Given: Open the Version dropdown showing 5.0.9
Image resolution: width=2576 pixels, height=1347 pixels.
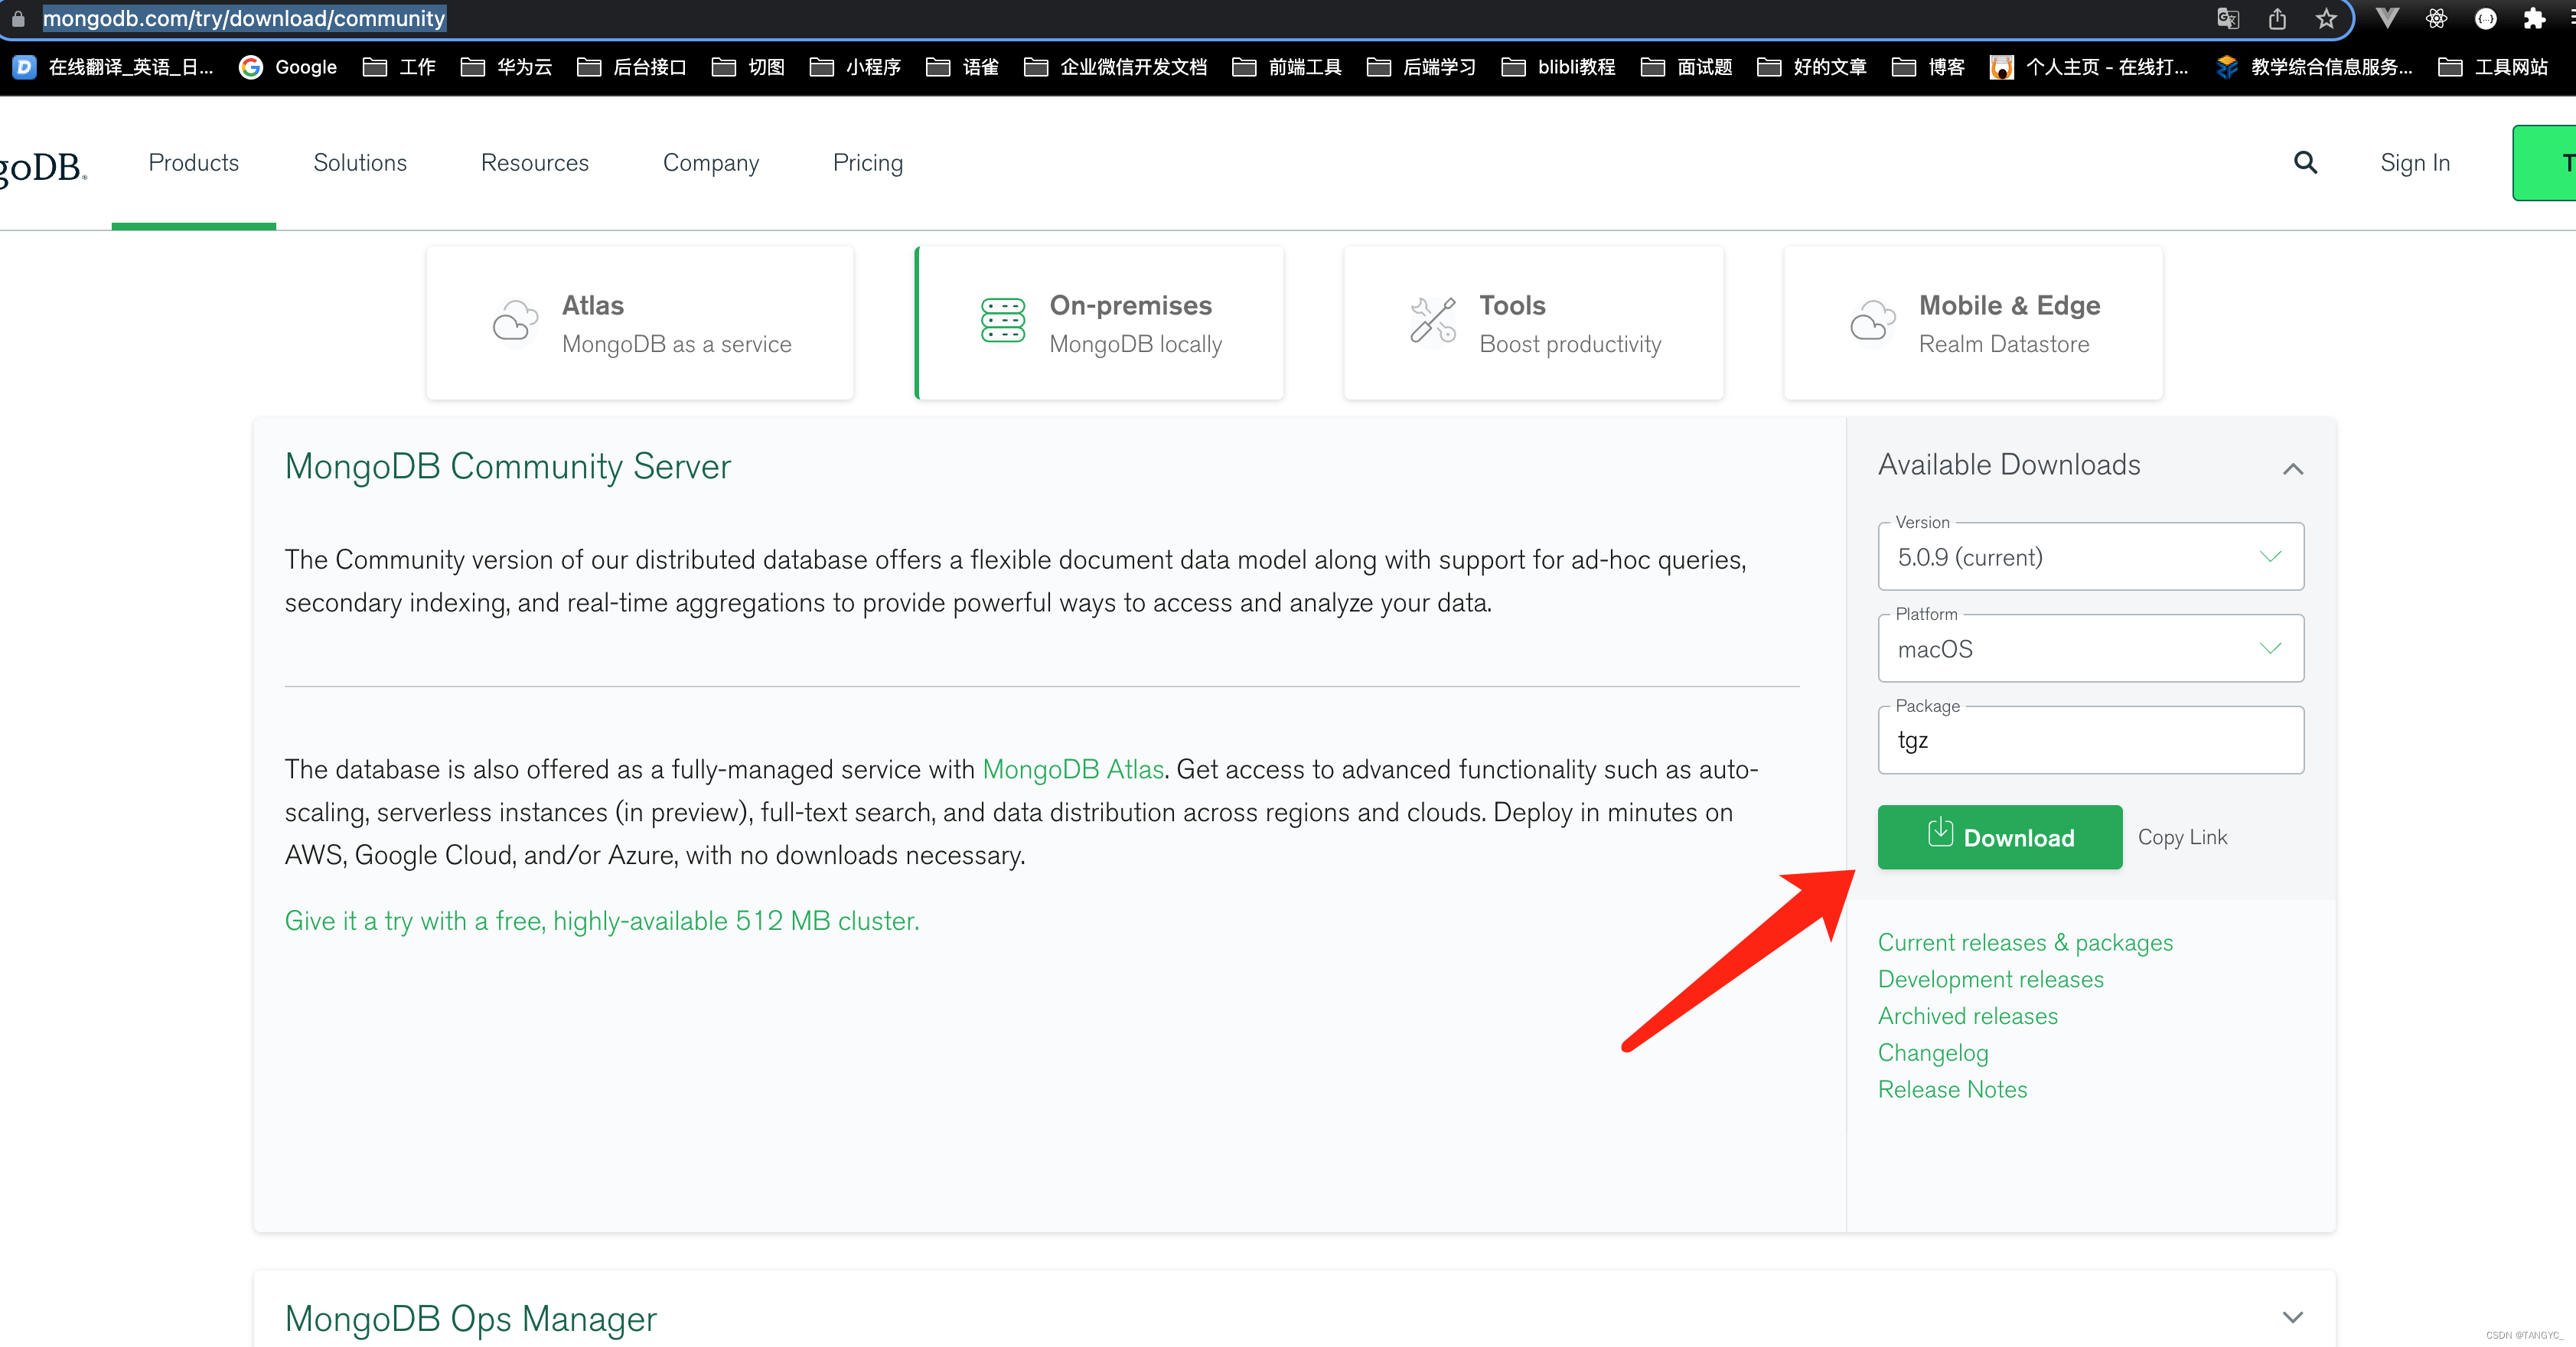Looking at the screenshot, I should tap(2091, 557).
